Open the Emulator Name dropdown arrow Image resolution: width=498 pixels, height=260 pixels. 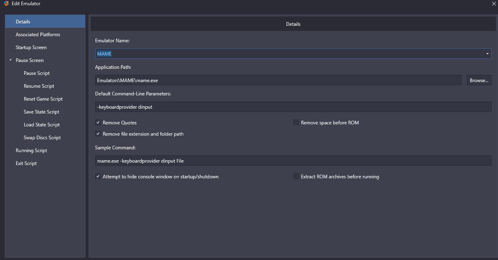point(488,54)
